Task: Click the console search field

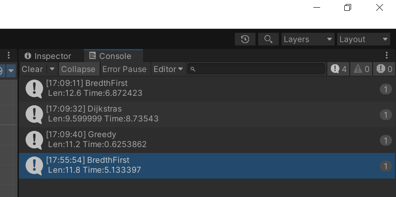Action: (x=256, y=69)
